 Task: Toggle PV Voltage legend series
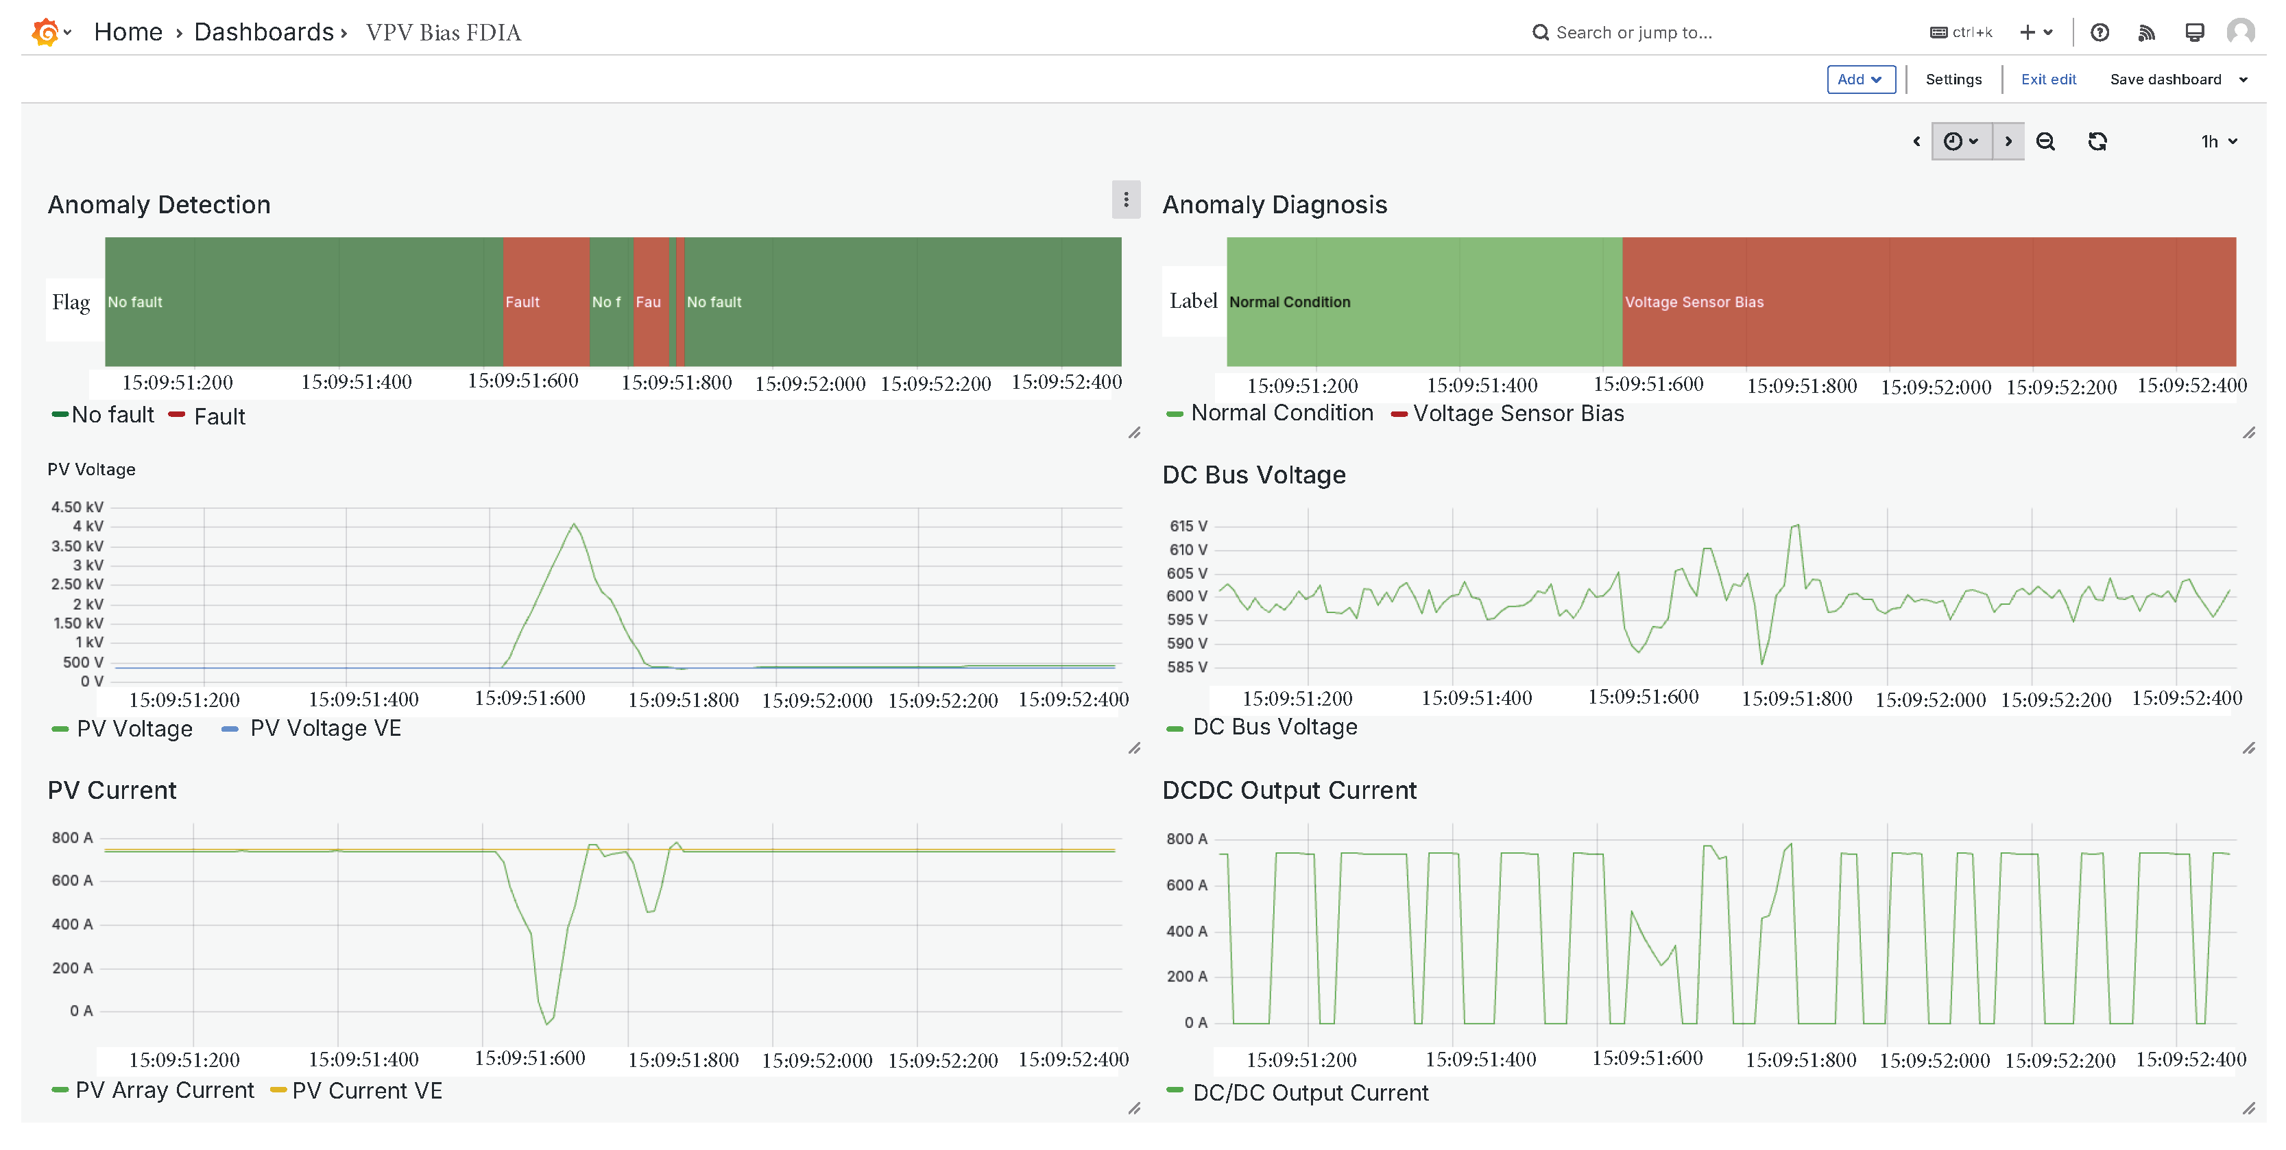[x=123, y=728]
